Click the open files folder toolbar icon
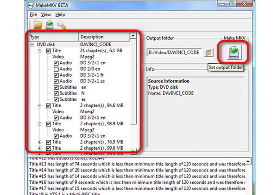Screen dimensions: 278x195 tap(38, 25)
